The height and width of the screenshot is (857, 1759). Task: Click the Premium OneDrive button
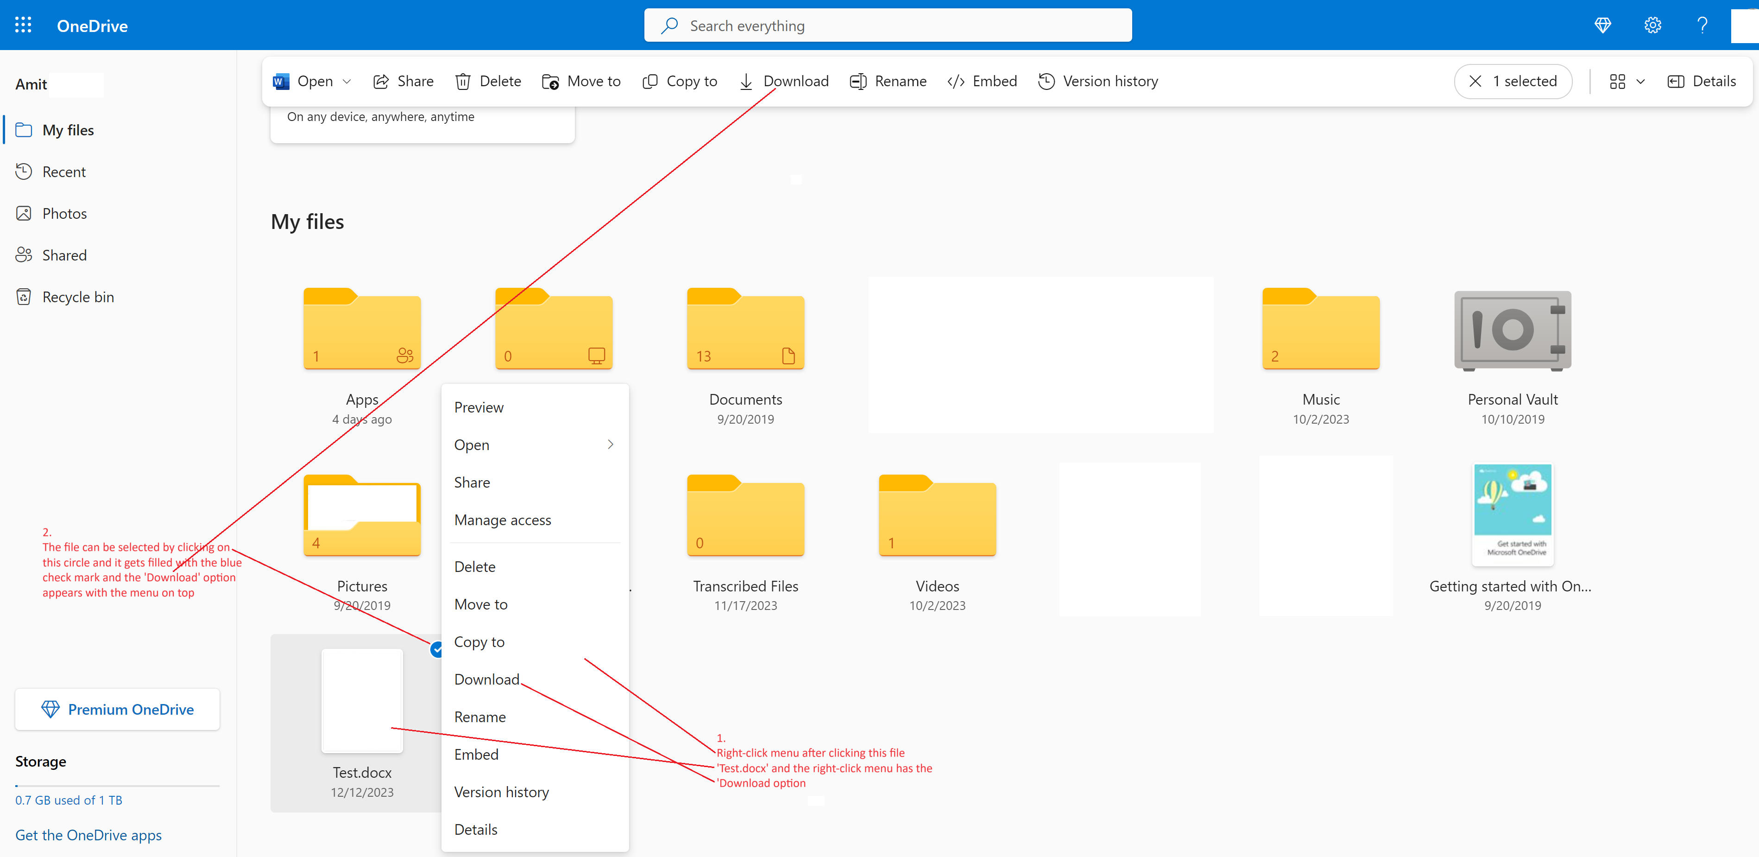tap(118, 710)
